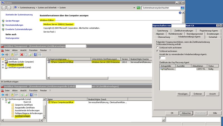Select 'Gesperrte Zertifikate' folder in lower tree

coord(24,105)
